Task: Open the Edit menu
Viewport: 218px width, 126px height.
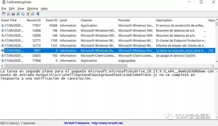Action: (x=12, y=9)
